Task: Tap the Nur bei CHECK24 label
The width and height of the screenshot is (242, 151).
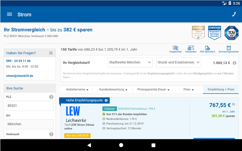Action: click(x=77, y=136)
